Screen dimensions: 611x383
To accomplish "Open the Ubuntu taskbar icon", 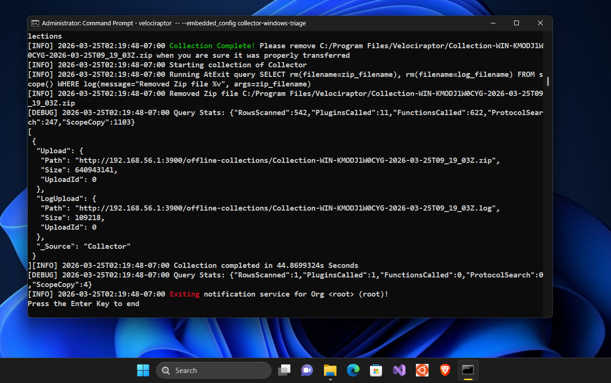I will pyautogui.click(x=422, y=370).
